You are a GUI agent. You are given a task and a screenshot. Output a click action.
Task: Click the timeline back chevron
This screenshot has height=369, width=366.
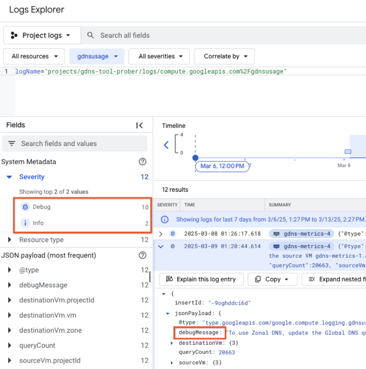click(166, 145)
